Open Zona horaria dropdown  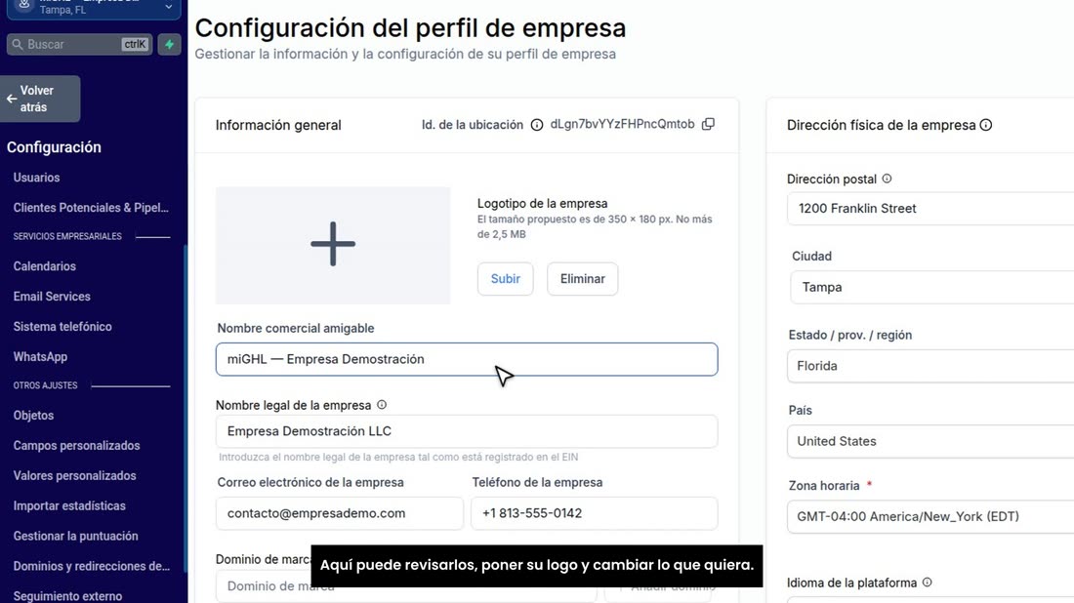[930, 517]
